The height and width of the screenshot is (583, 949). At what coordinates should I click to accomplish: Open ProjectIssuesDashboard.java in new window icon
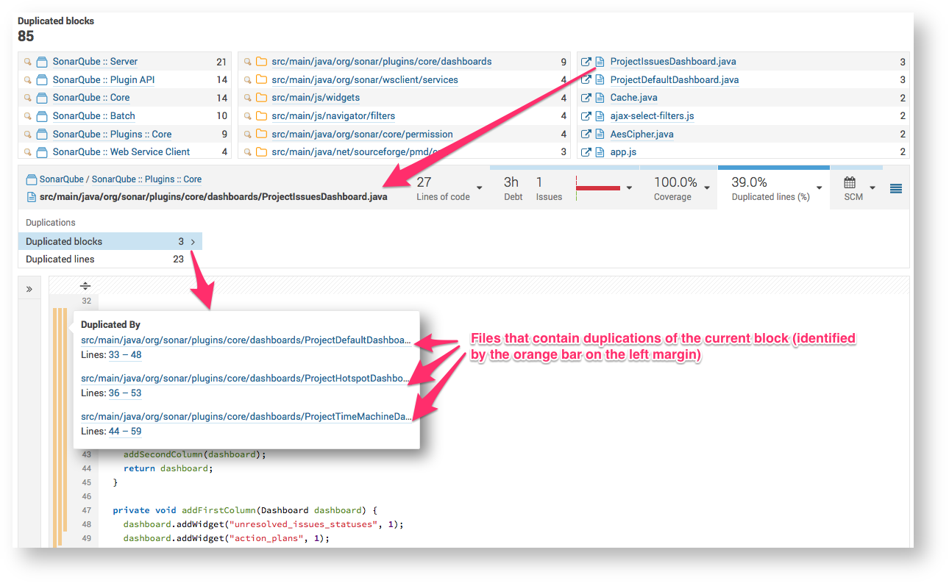tap(586, 62)
